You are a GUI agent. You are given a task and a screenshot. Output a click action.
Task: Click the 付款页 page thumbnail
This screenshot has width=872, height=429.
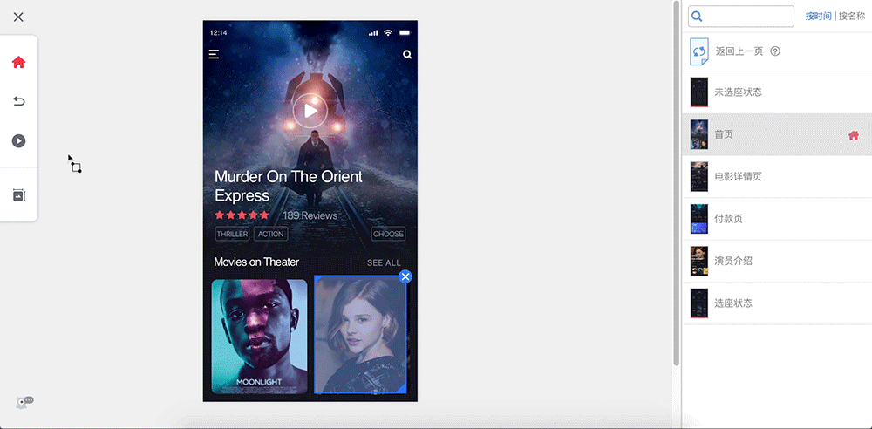699,219
